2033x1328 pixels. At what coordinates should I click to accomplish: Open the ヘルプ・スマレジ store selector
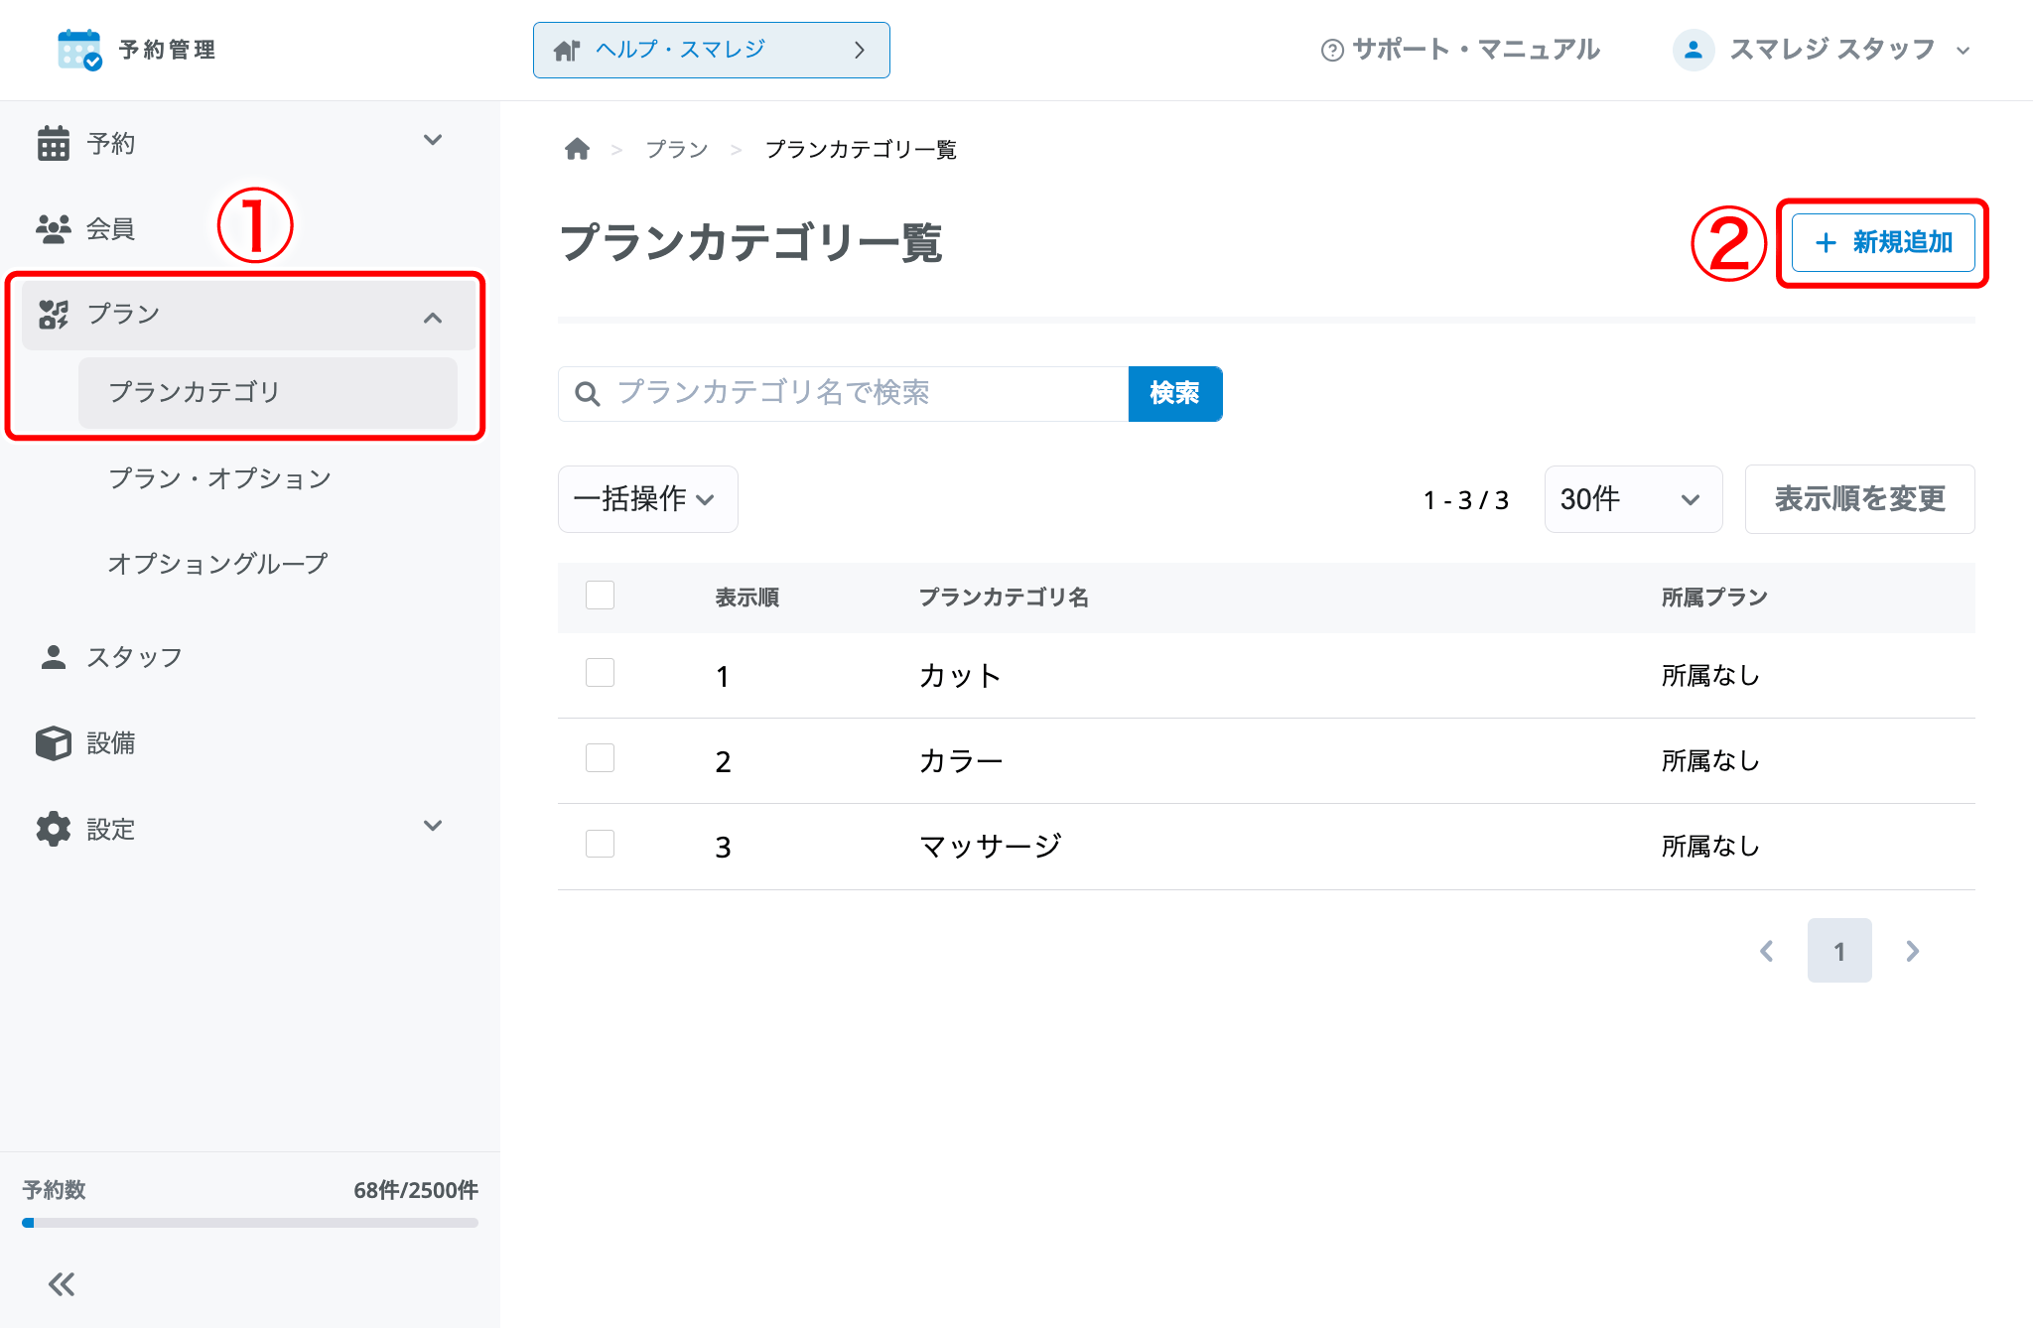pyautogui.click(x=711, y=50)
